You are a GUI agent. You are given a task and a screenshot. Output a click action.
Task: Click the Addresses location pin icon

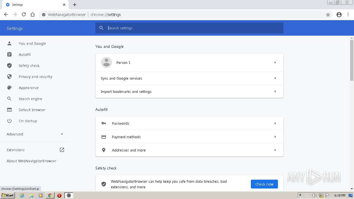[x=104, y=150]
